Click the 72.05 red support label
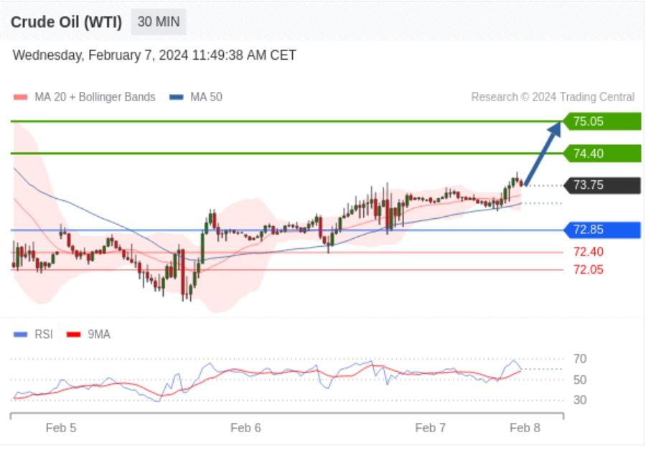 coord(589,270)
